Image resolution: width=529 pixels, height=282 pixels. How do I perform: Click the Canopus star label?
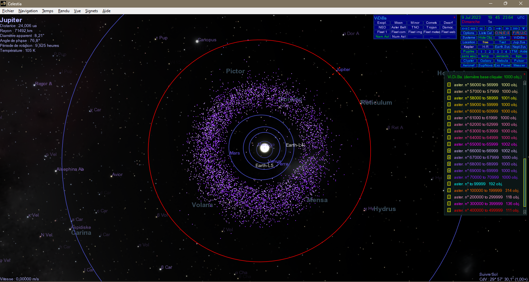[x=207, y=40]
